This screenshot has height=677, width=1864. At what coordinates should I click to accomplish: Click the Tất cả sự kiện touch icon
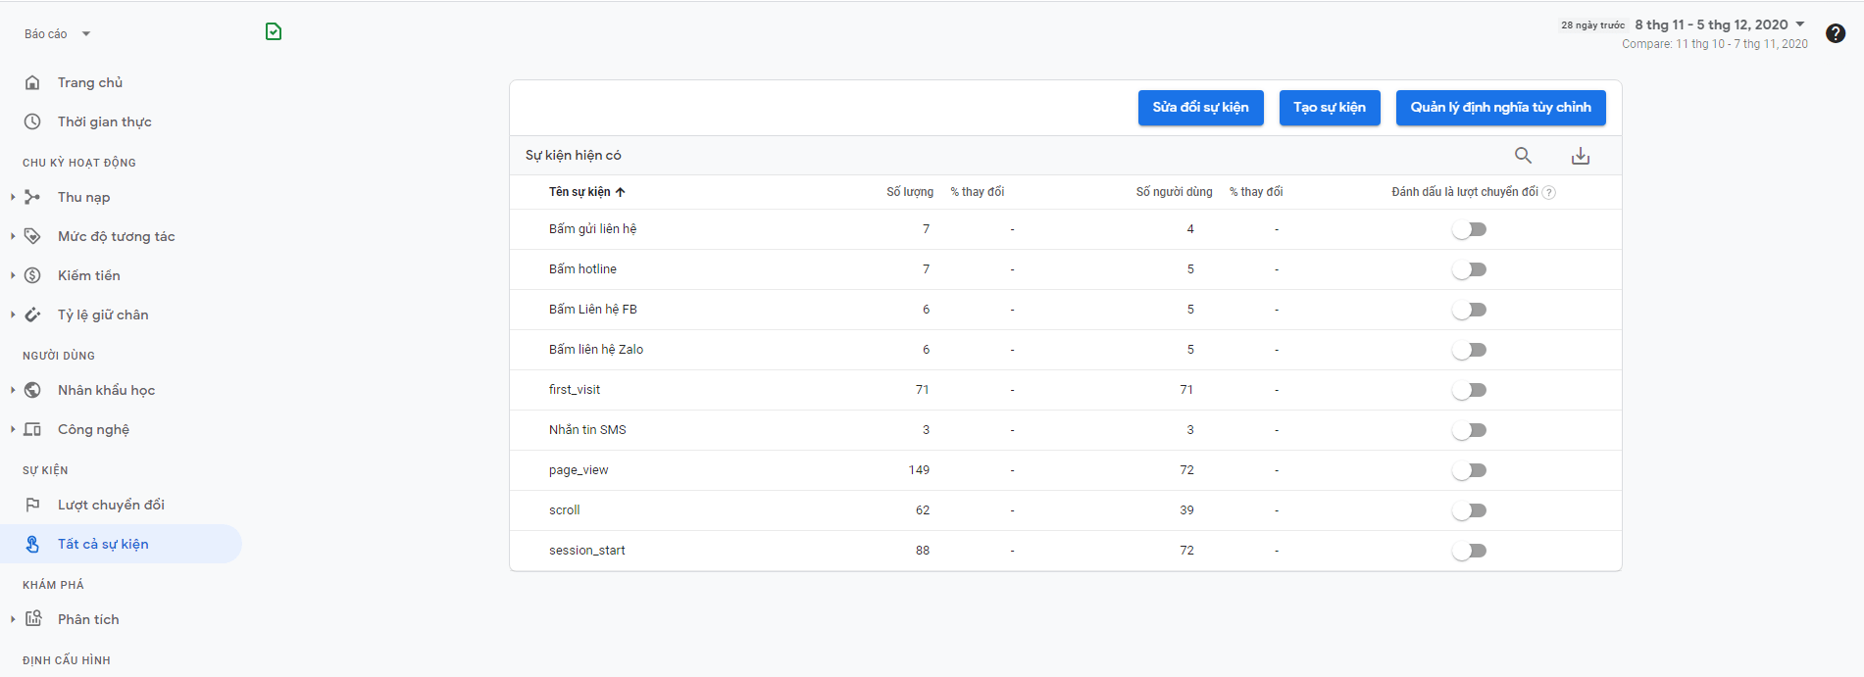(32, 544)
